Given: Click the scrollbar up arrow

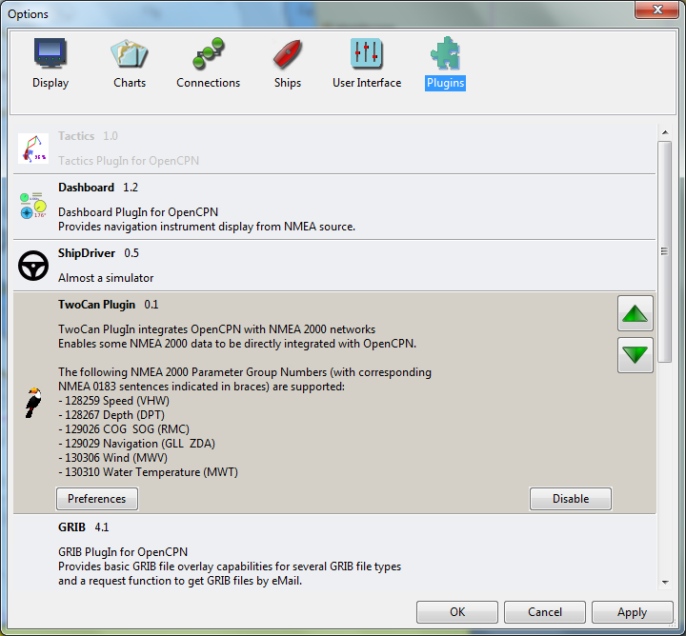Looking at the screenshot, I should pos(665,132).
